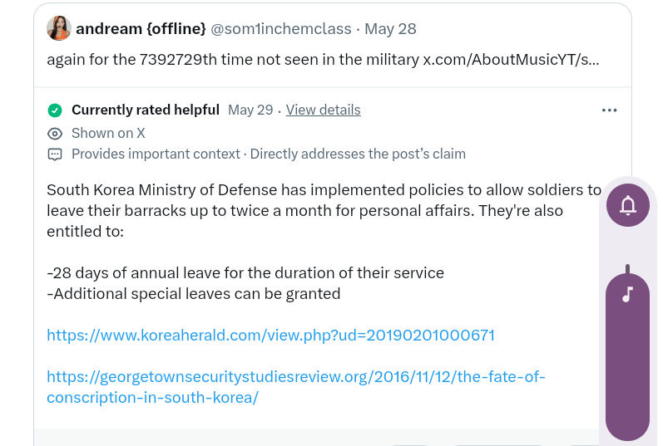Screen dimensions: 663x446
Task: Click the andream {offline} display name
Action: pos(141,29)
